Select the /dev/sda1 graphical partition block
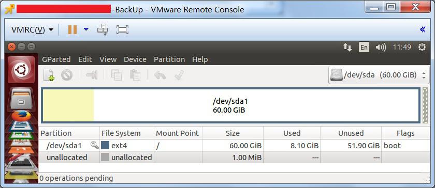435x188 pixels. [x=230, y=105]
